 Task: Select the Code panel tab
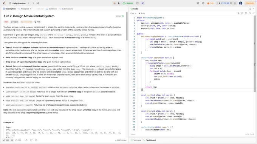tap(134, 9)
